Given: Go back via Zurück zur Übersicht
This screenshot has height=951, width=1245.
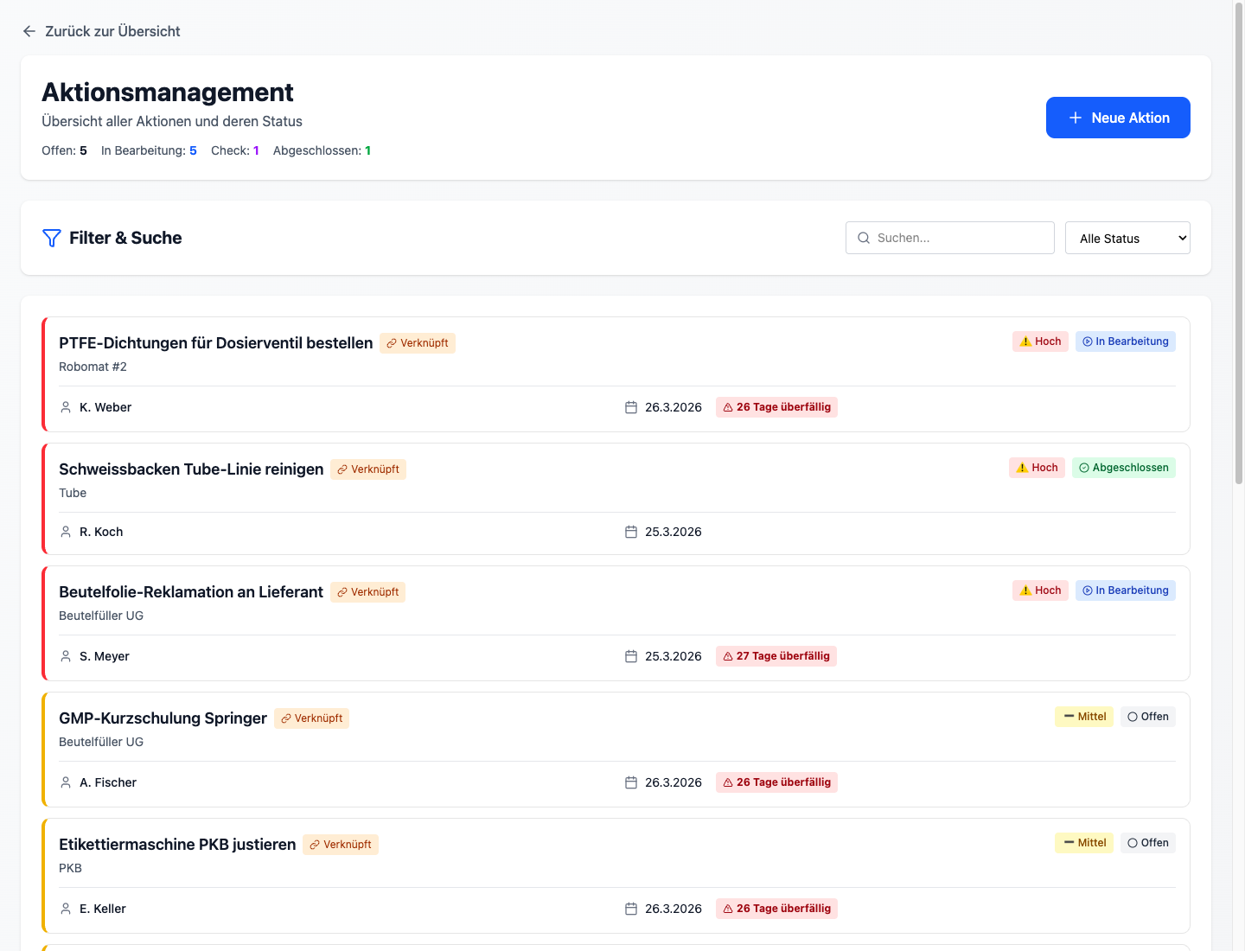Looking at the screenshot, I should [112, 31].
